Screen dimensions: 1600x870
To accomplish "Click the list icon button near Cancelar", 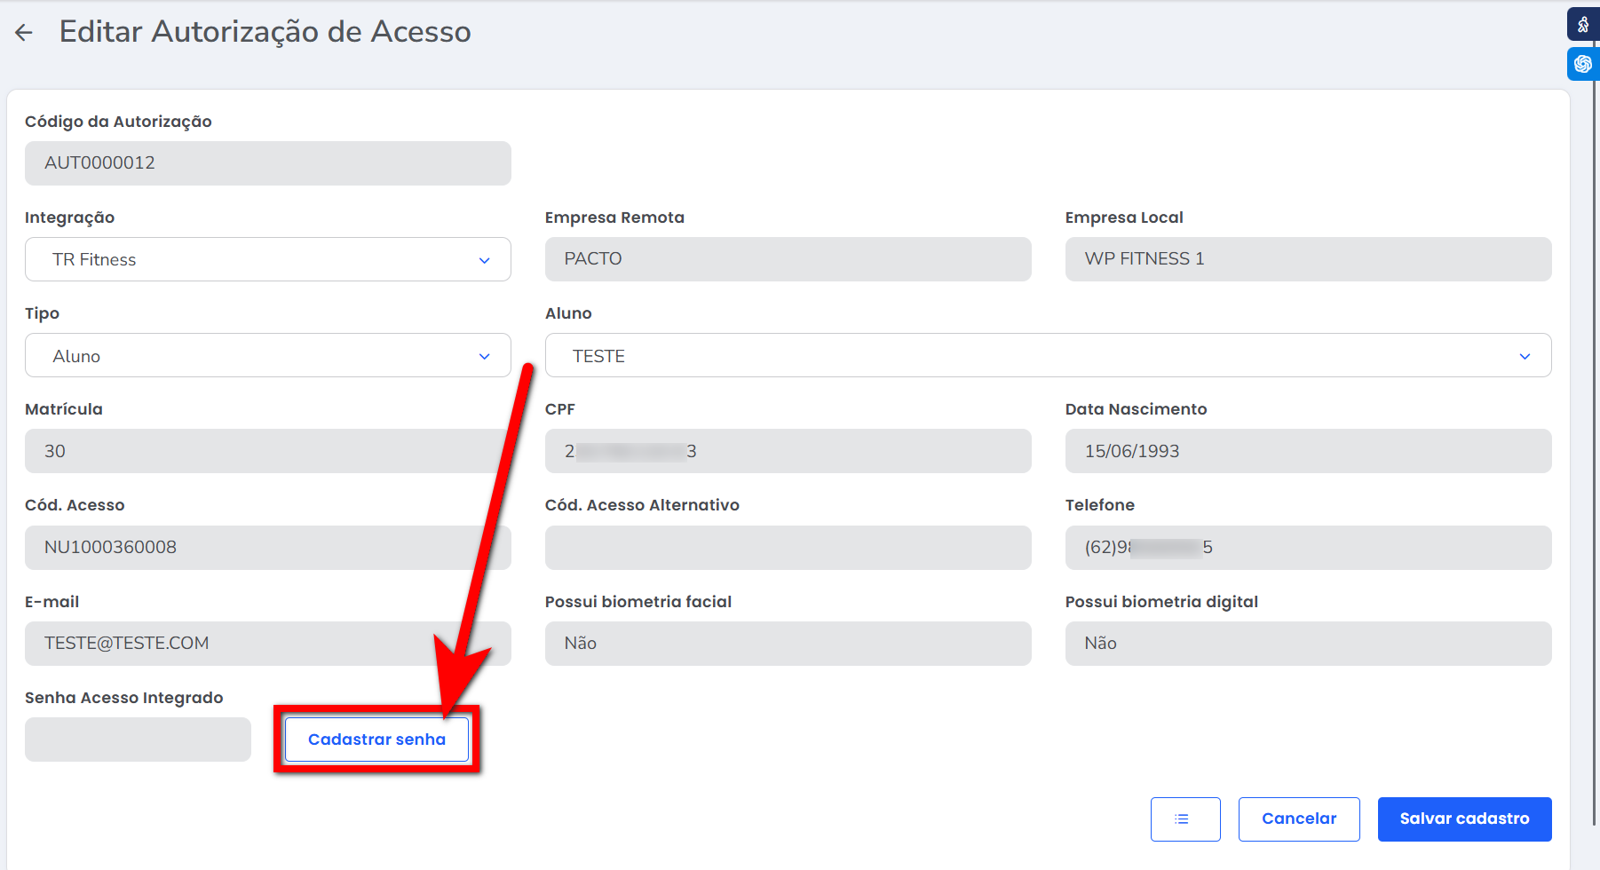I will (1184, 819).
